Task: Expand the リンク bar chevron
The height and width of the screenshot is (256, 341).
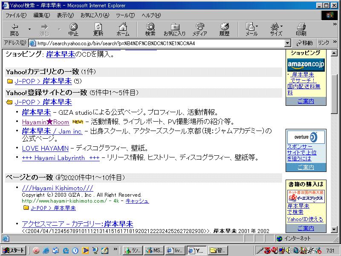Action: pos(335,41)
